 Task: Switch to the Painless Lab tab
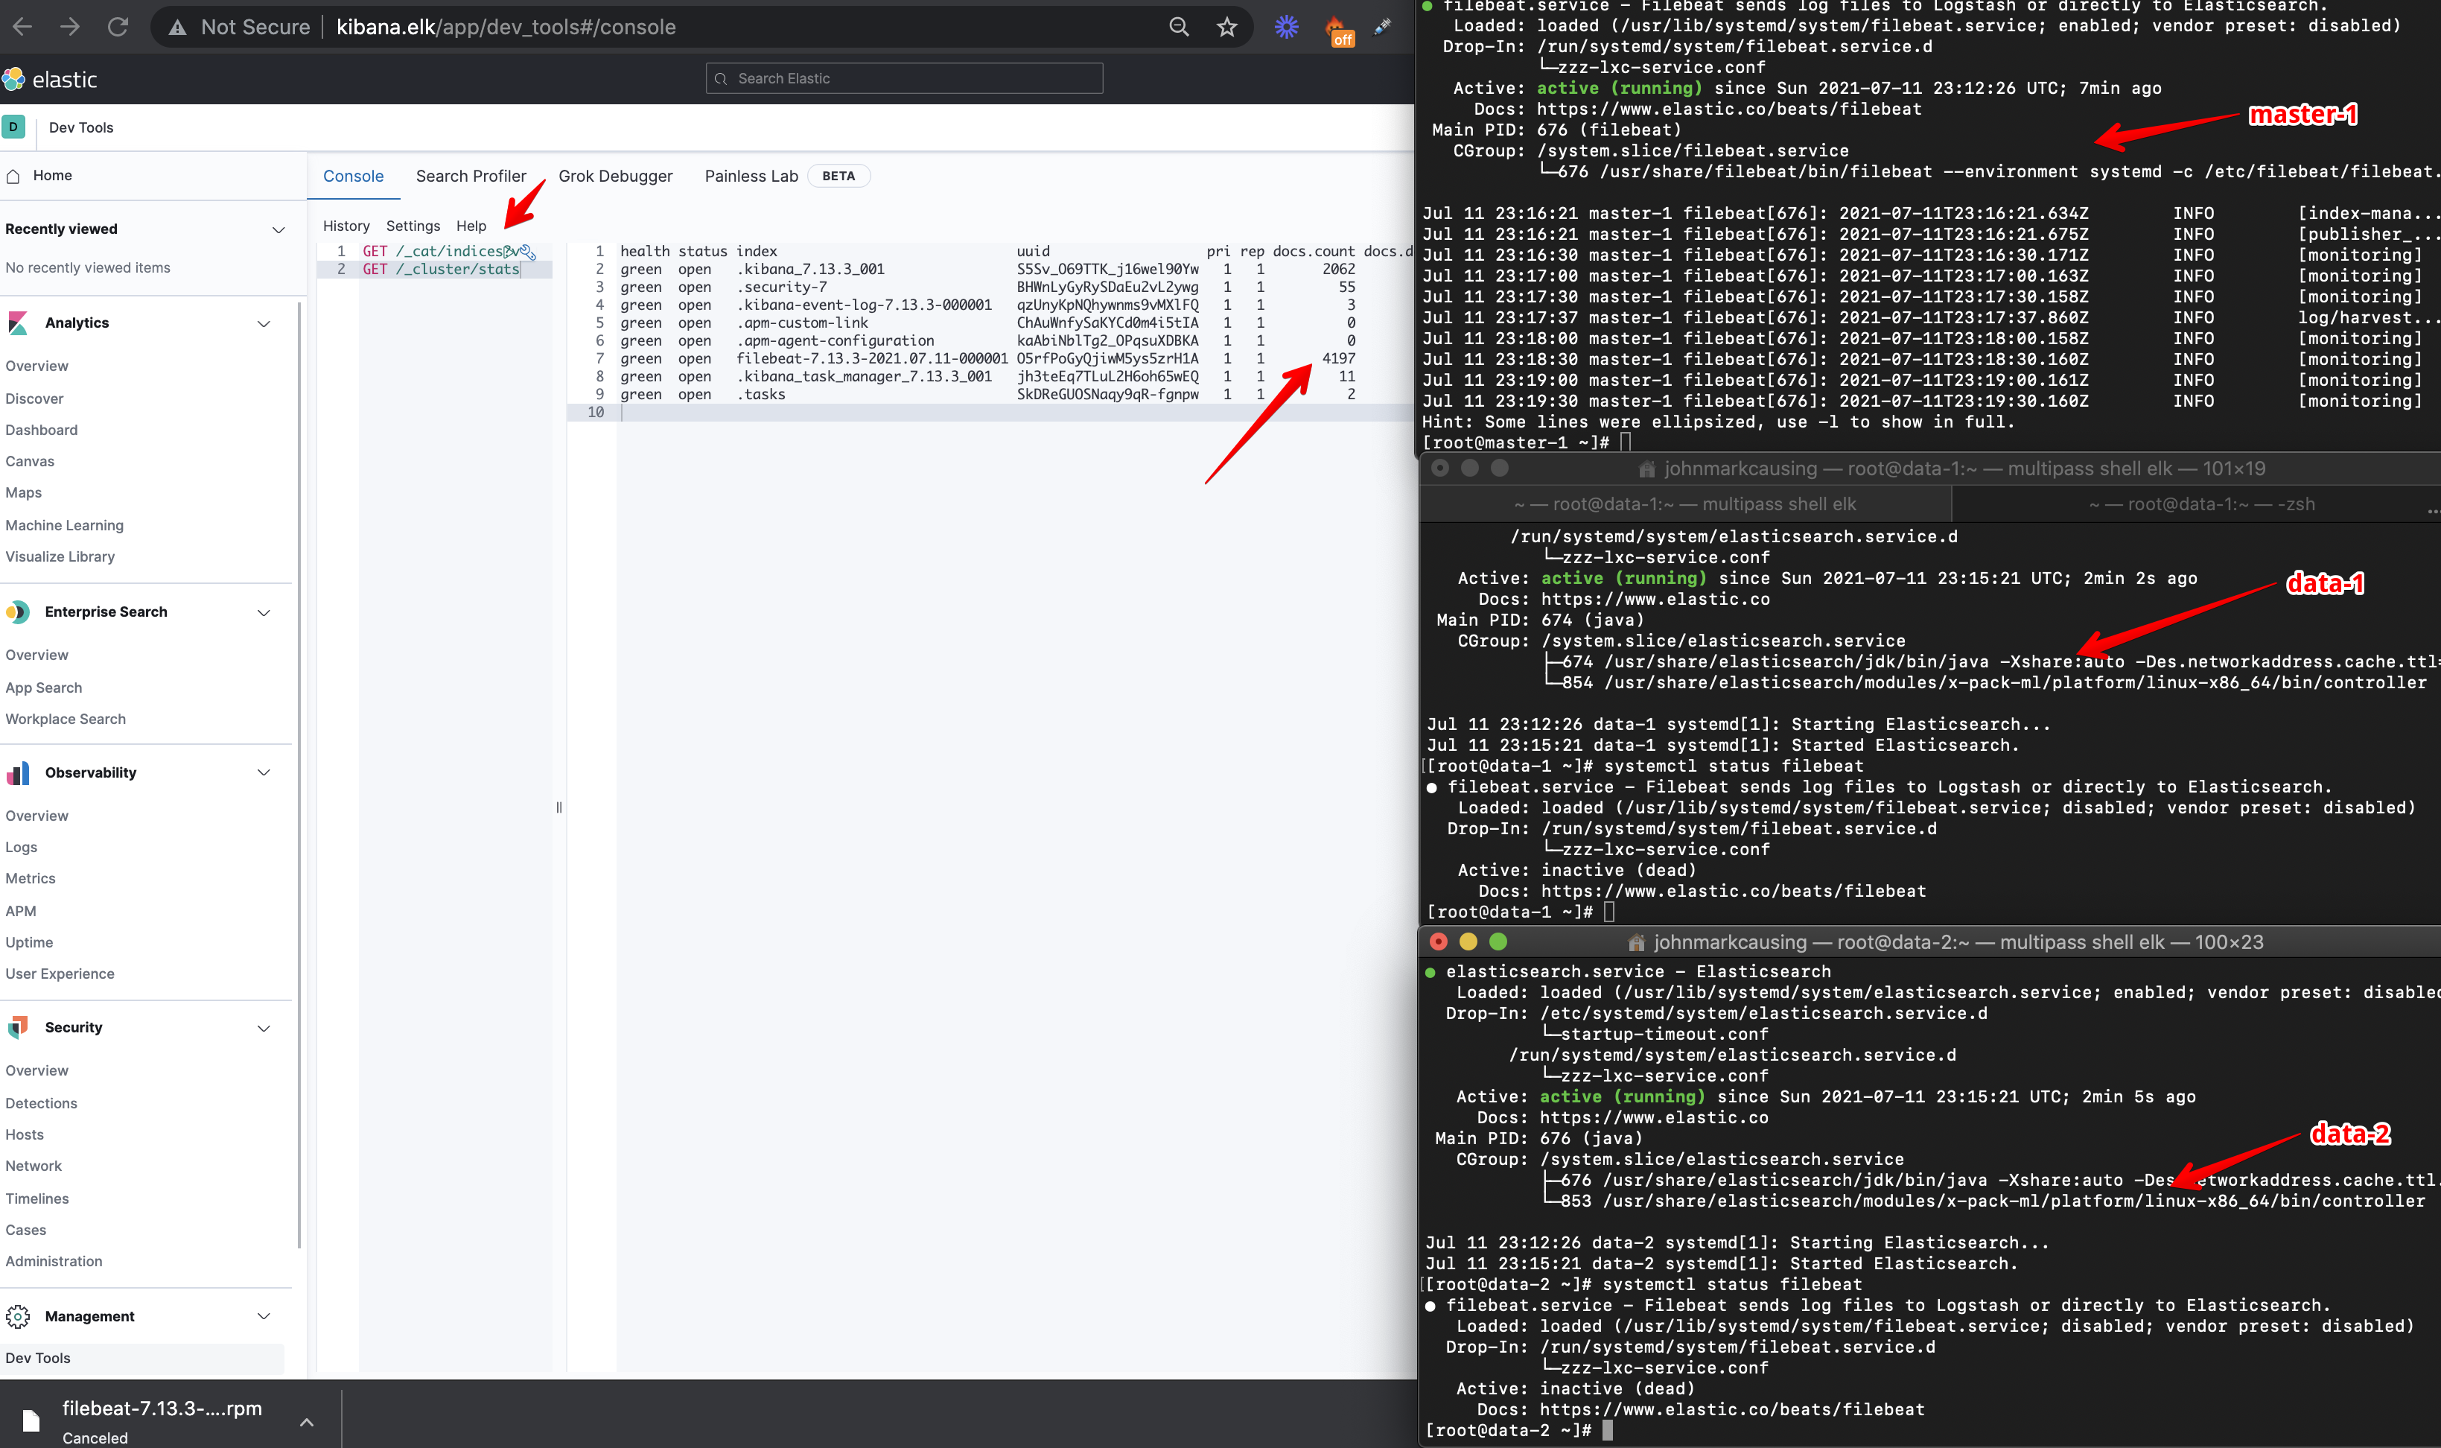pos(751,176)
